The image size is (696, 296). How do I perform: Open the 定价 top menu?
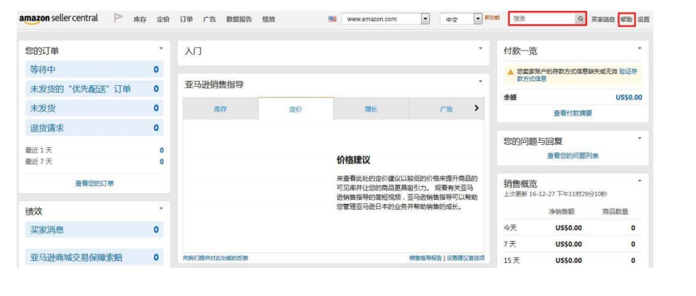163,19
